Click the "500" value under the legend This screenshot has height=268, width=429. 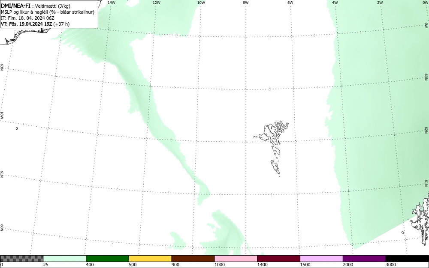(x=133, y=265)
